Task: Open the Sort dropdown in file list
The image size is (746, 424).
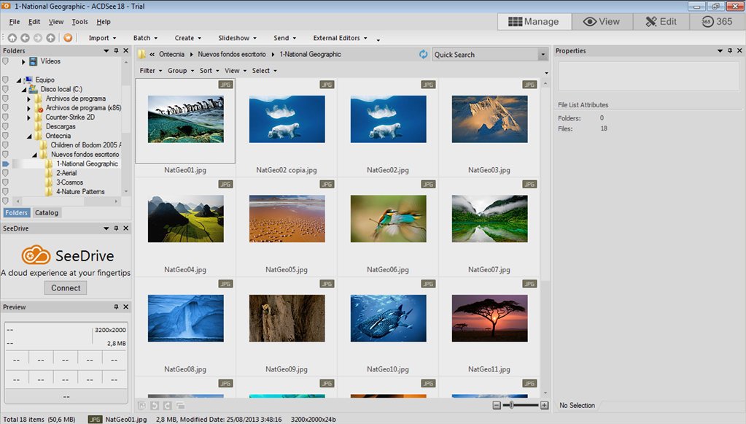Action: click(208, 71)
